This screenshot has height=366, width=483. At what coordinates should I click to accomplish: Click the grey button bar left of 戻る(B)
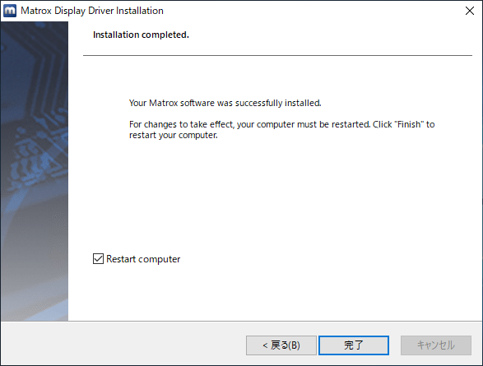pyautogui.click(x=123, y=344)
